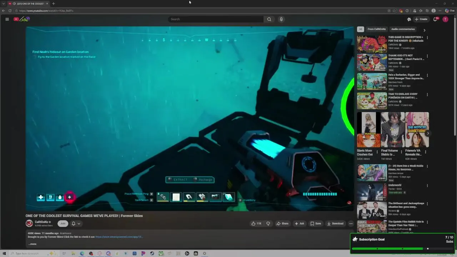
Task: Open the Steam store link in description
Action: (119, 237)
